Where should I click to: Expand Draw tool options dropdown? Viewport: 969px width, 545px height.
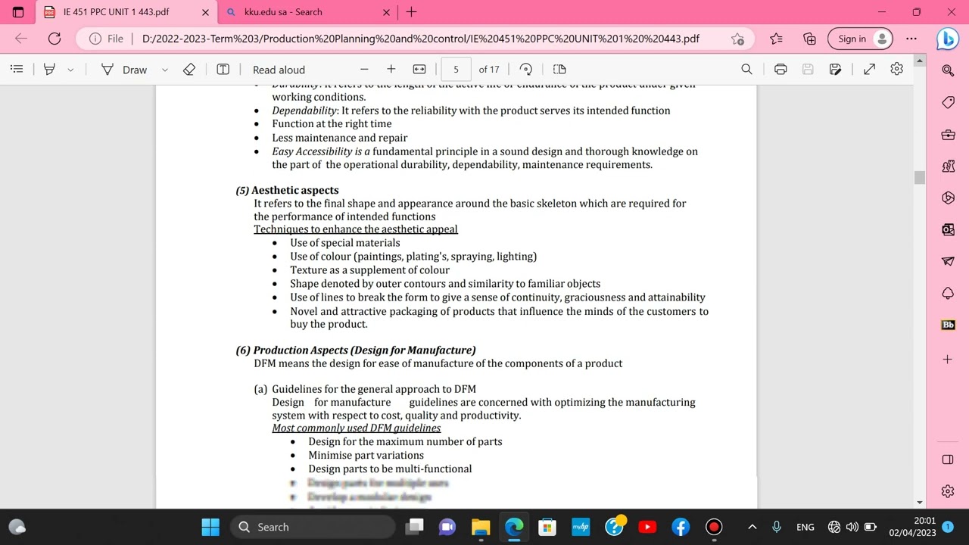[x=164, y=70]
